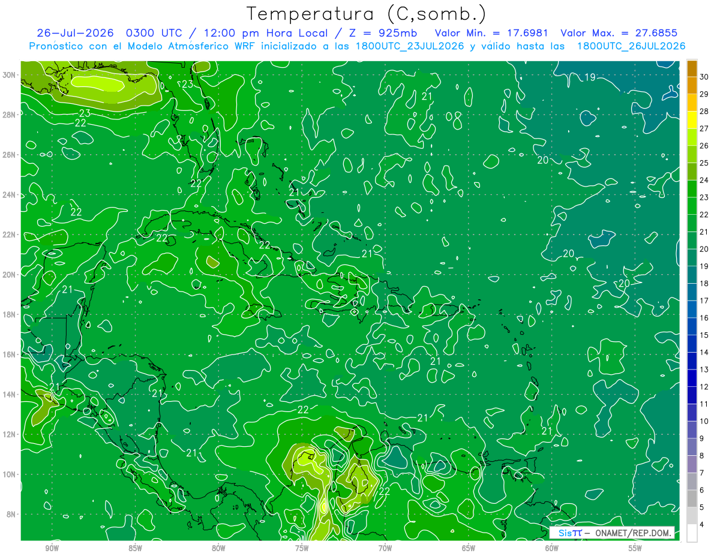Click the "28N" latitude axis label
The height and width of the screenshot is (556, 720).
(x=10, y=115)
